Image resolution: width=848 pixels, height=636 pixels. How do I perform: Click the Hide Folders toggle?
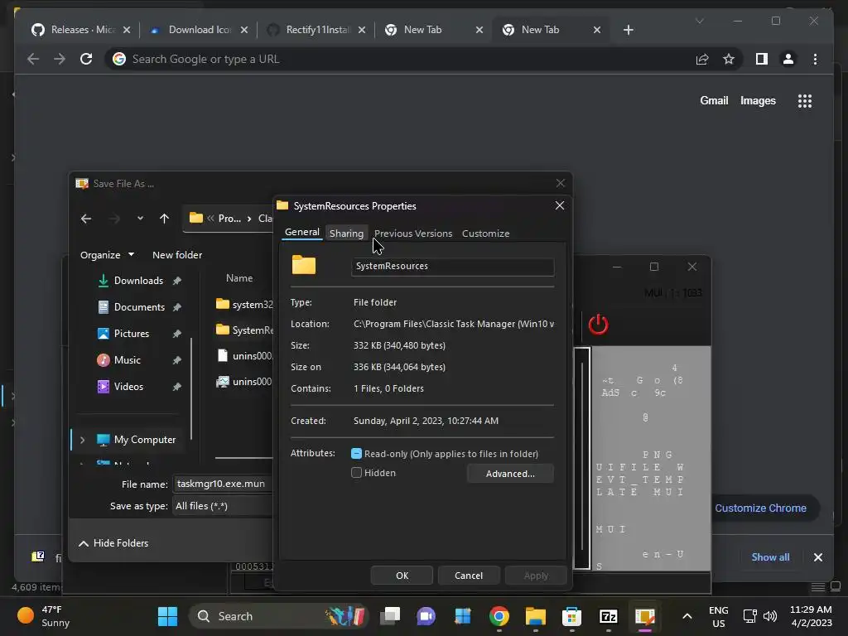coord(113,543)
